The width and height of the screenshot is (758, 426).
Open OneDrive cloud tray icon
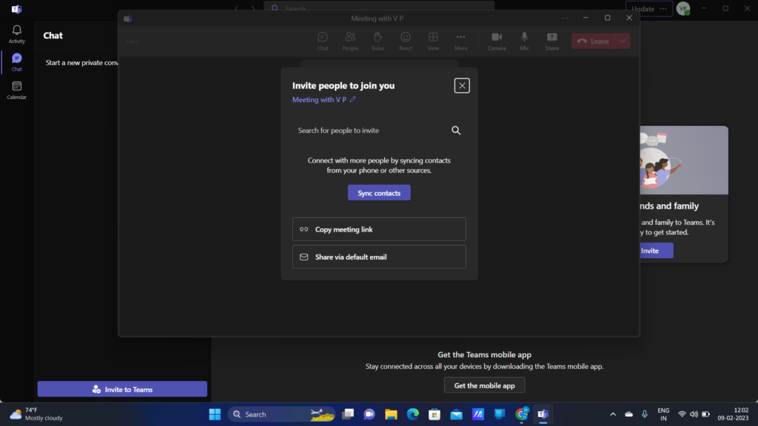click(x=629, y=414)
